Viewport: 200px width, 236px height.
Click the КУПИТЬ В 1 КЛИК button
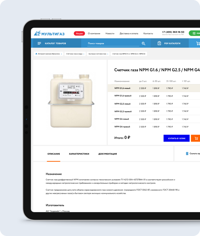(176, 138)
